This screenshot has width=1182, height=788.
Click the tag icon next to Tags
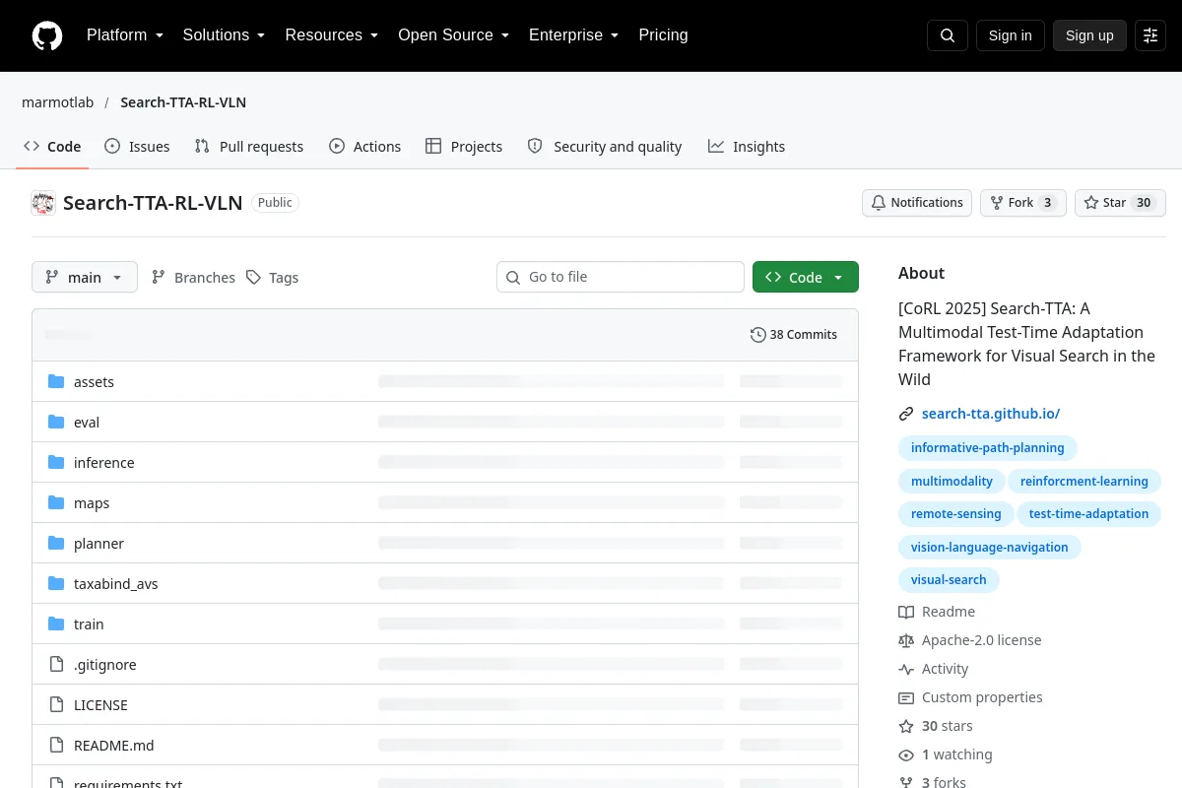(253, 278)
